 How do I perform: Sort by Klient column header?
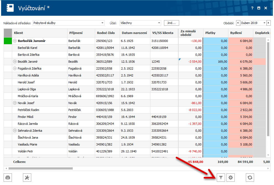pyautogui.click(x=40, y=33)
